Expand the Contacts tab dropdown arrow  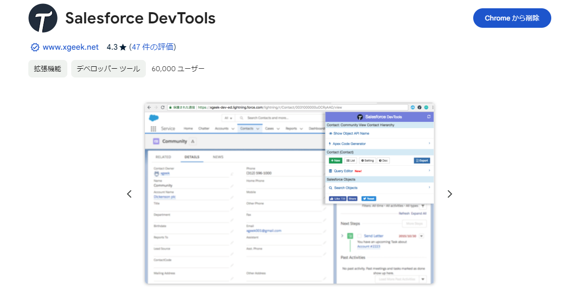tap(258, 128)
